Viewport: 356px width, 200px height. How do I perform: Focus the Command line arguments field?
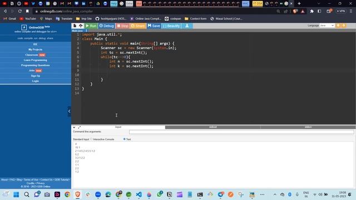[x=241, y=132]
